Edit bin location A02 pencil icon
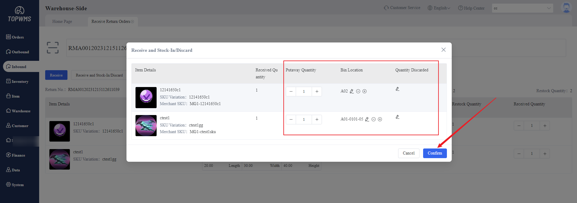Viewport: 577px width, 203px height. pyautogui.click(x=352, y=91)
